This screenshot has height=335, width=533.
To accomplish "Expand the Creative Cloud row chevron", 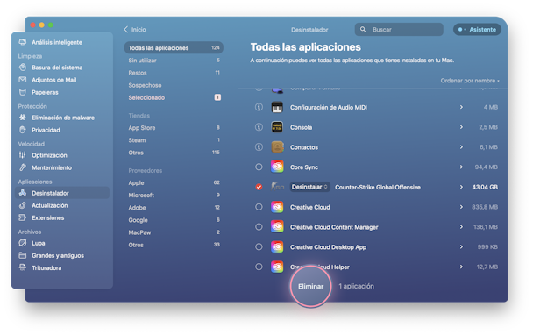I will [461, 207].
